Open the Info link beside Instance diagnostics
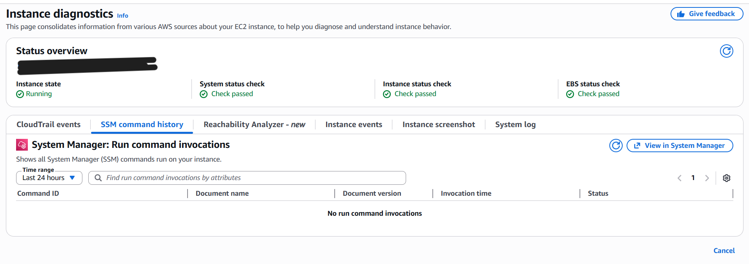 [x=122, y=16]
